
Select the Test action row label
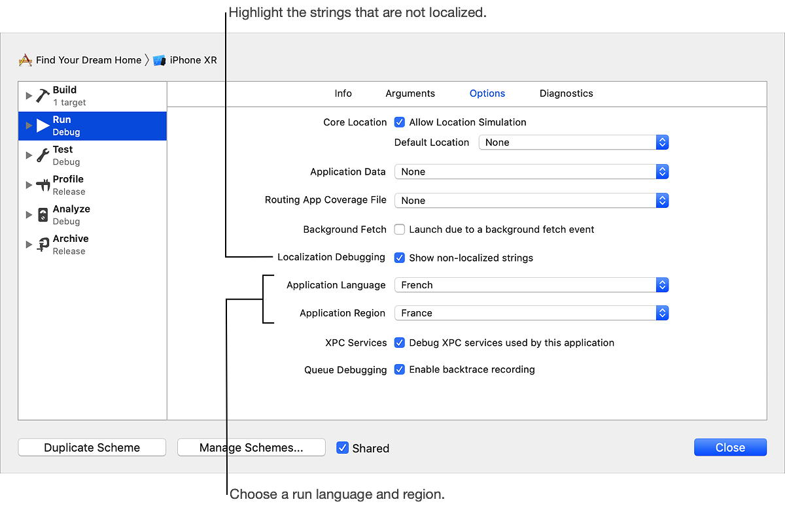tap(63, 150)
